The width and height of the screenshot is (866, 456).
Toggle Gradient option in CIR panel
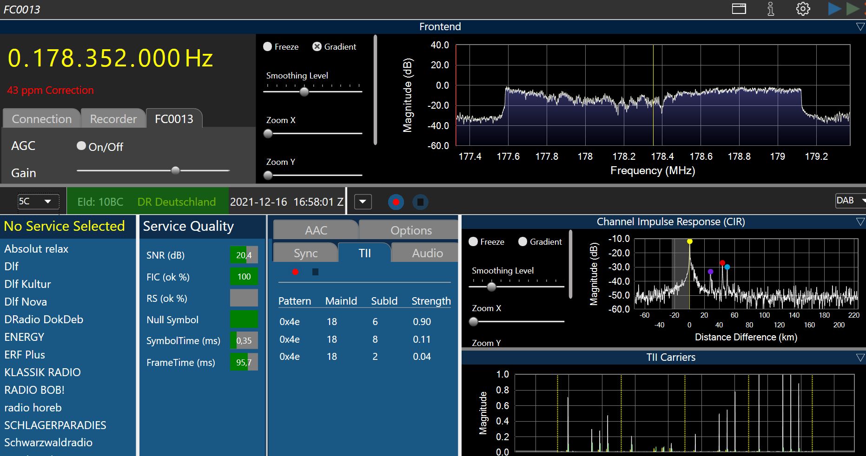pyautogui.click(x=522, y=241)
